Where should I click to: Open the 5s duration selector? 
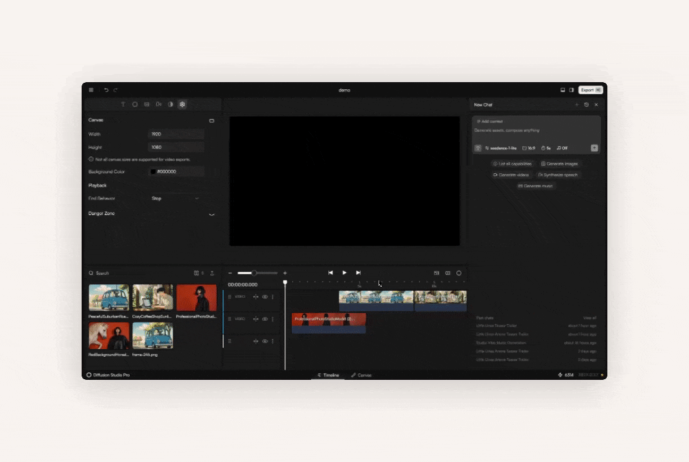546,148
